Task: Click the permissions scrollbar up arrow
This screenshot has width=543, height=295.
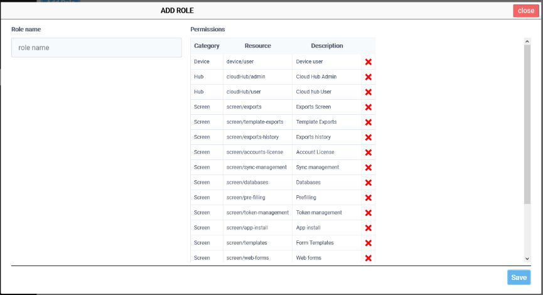Action: [527, 41]
